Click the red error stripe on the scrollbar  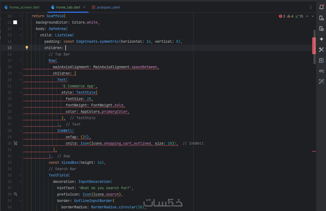pos(314,151)
